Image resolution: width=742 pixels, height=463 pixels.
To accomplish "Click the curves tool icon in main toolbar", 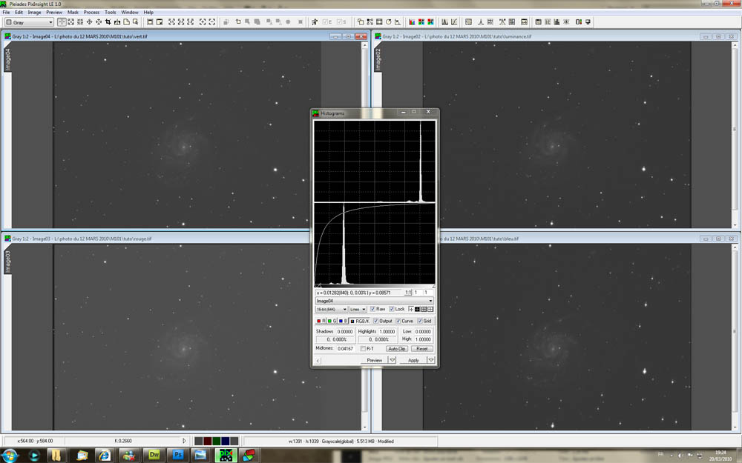I will pyautogui.click(x=453, y=22).
